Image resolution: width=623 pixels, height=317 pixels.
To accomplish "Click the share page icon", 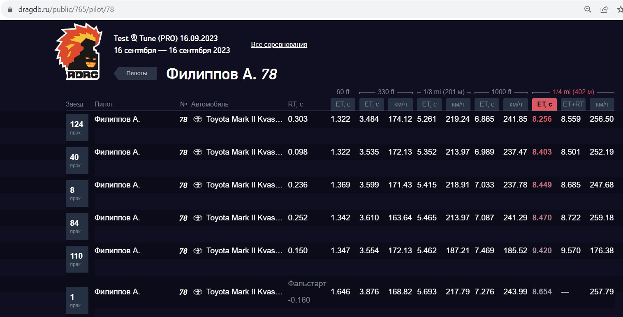I will point(604,9).
